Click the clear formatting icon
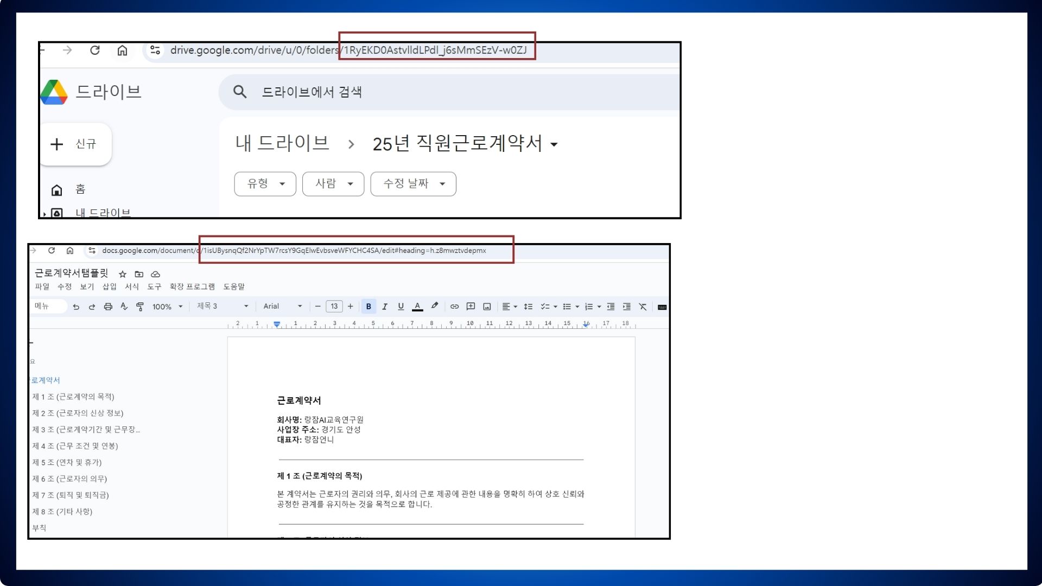The height and width of the screenshot is (586, 1042). click(x=643, y=307)
